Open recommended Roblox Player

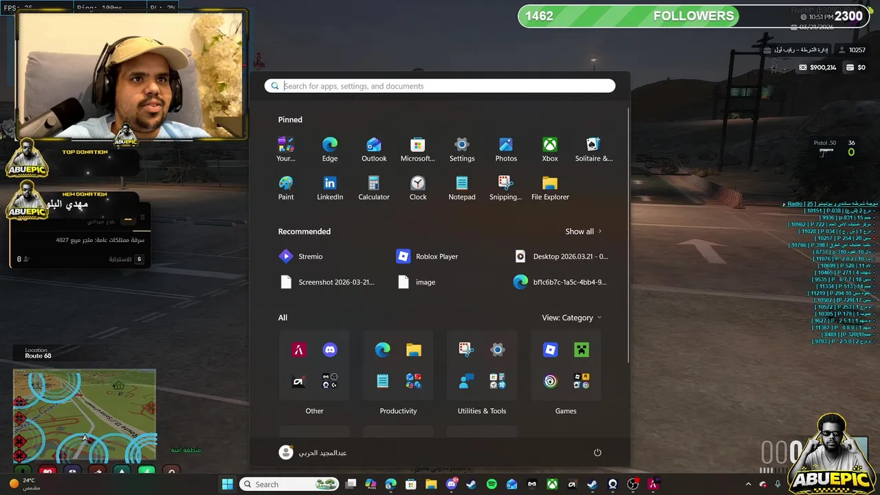(428, 256)
